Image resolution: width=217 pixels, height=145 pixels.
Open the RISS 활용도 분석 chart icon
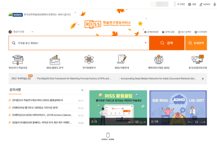coord(55,59)
